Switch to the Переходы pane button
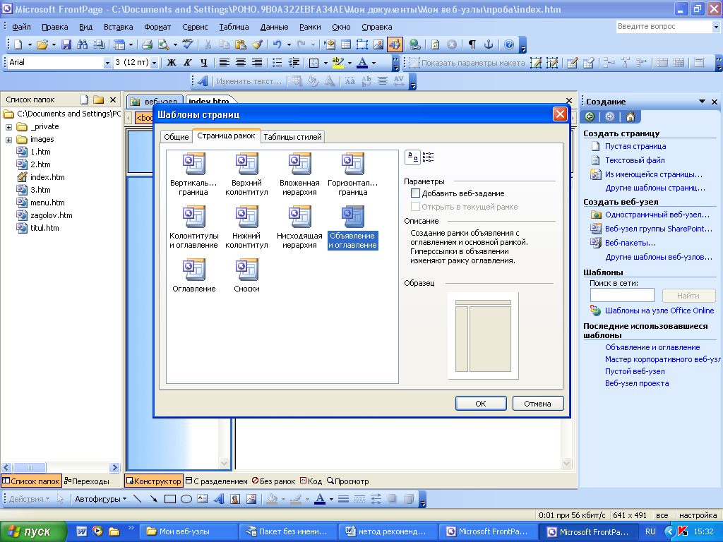The width and height of the screenshot is (723, 542). [87, 481]
